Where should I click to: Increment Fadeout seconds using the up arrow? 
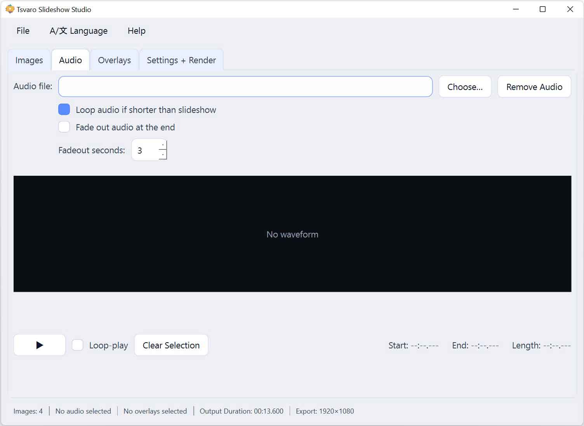click(x=163, y=144)
